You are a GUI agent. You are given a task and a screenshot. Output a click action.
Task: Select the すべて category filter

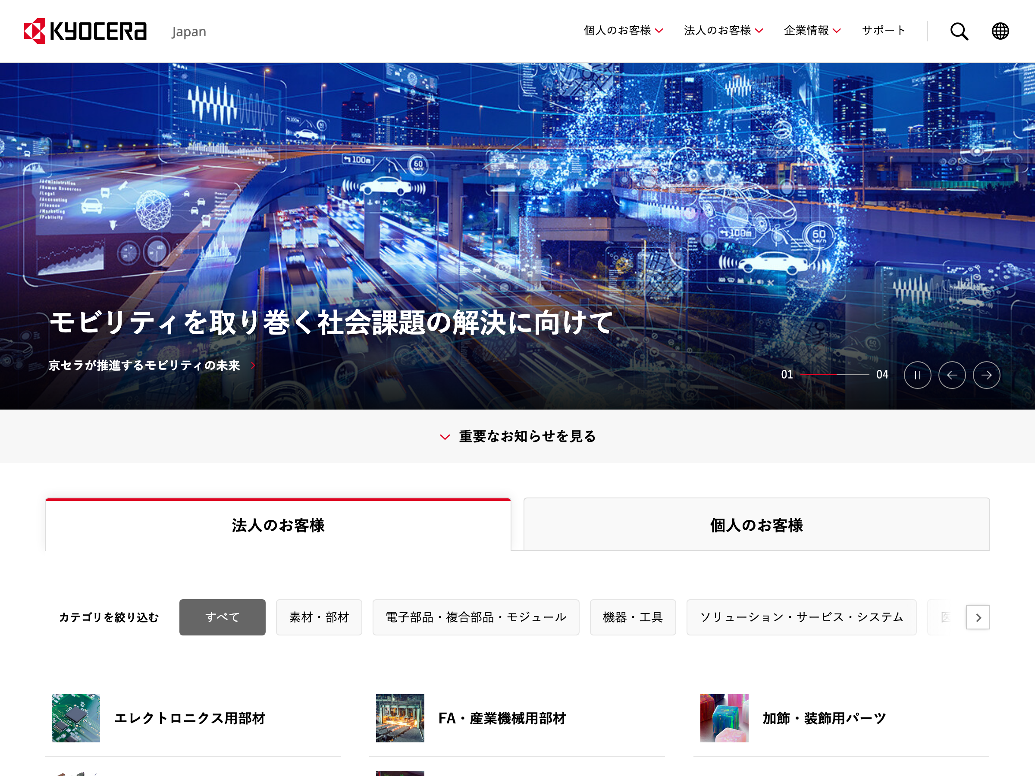tap(222, 617)
